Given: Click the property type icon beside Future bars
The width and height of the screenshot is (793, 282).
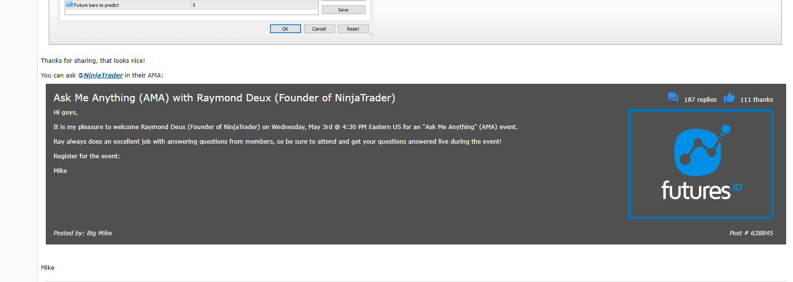Looking at the screenshot, I should (70, 5).
